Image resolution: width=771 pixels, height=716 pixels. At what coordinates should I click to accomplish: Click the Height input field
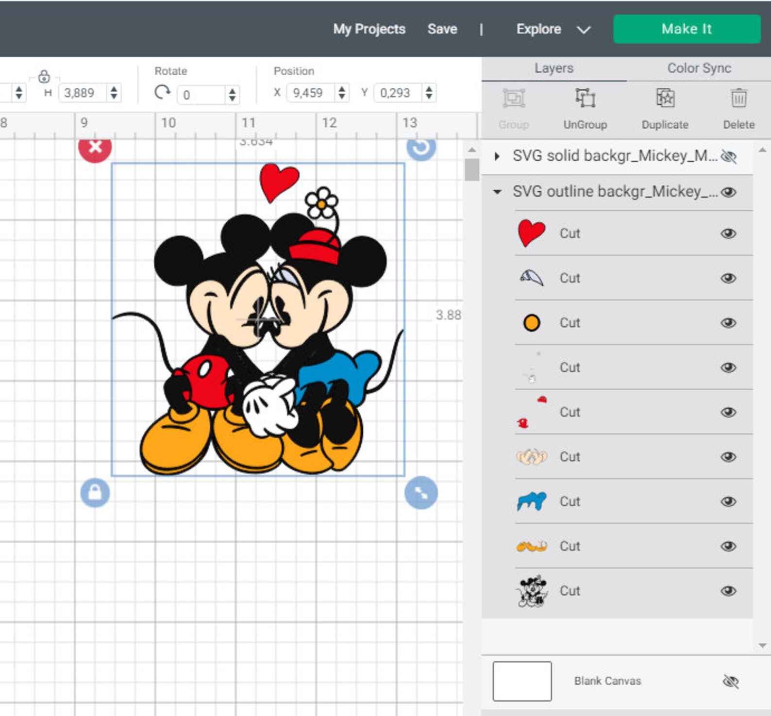[x=84, y=92]
